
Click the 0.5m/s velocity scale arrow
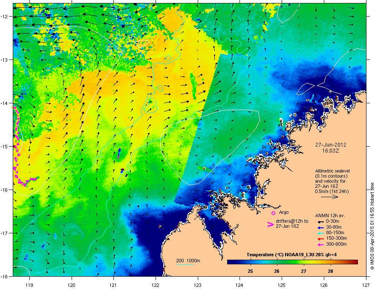tap(329, 197)
